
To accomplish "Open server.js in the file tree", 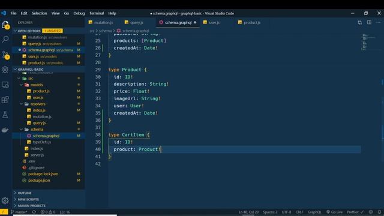I will (x=37, y=155).
